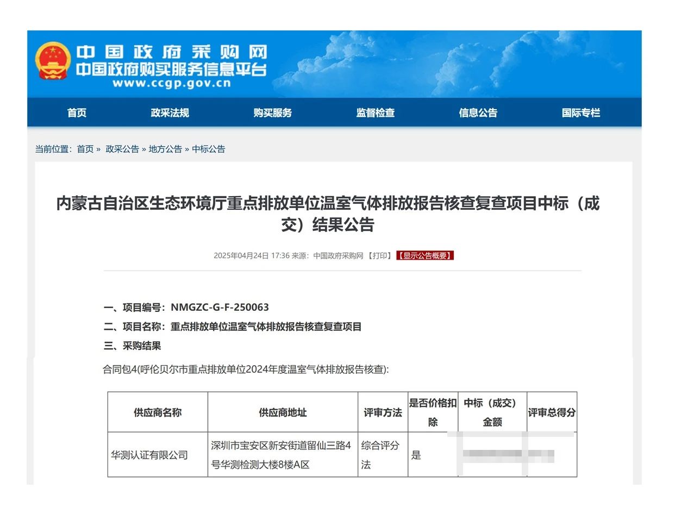Go to the 地方公告 breadcrumb link
This screenshot has height=520, width=675.
(165, 149)
